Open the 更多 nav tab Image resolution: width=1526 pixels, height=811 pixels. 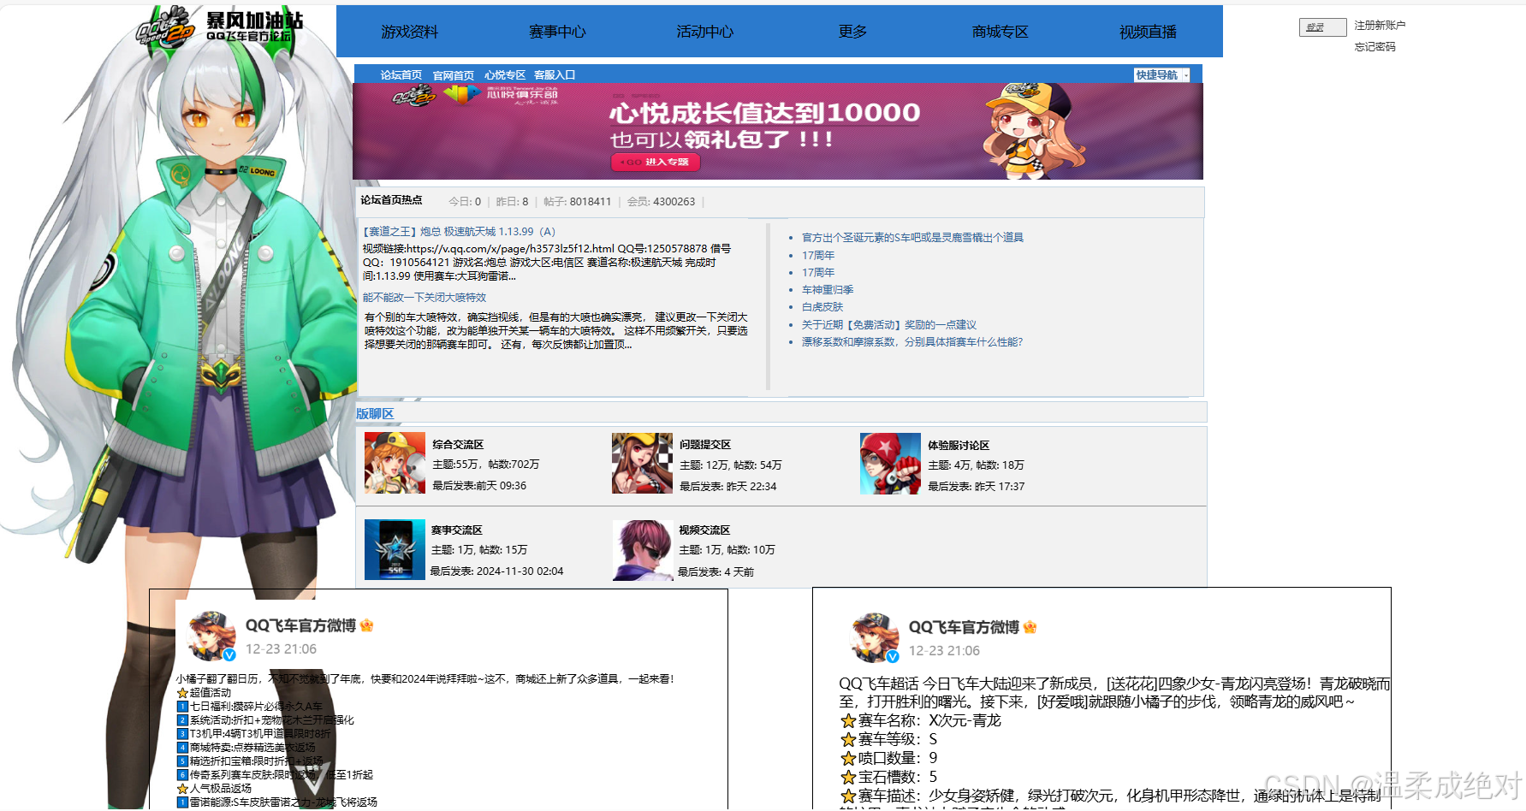pyautogui.click(x=852, y=32)
